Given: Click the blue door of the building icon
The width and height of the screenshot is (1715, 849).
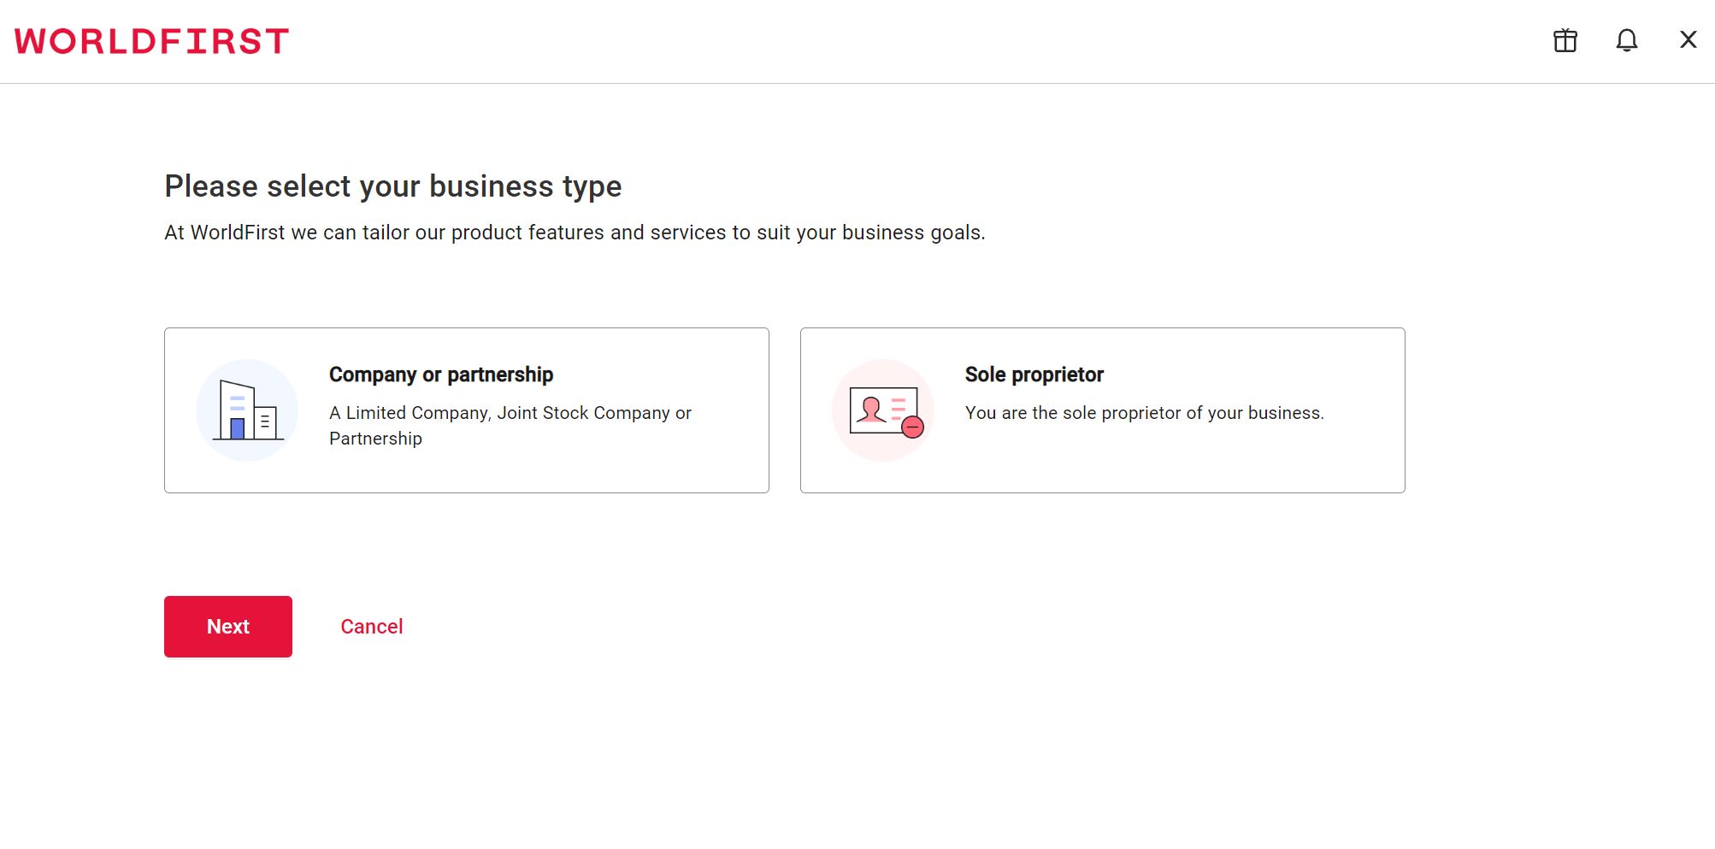Looking at the screenshot, I should (x=238, y=428).
